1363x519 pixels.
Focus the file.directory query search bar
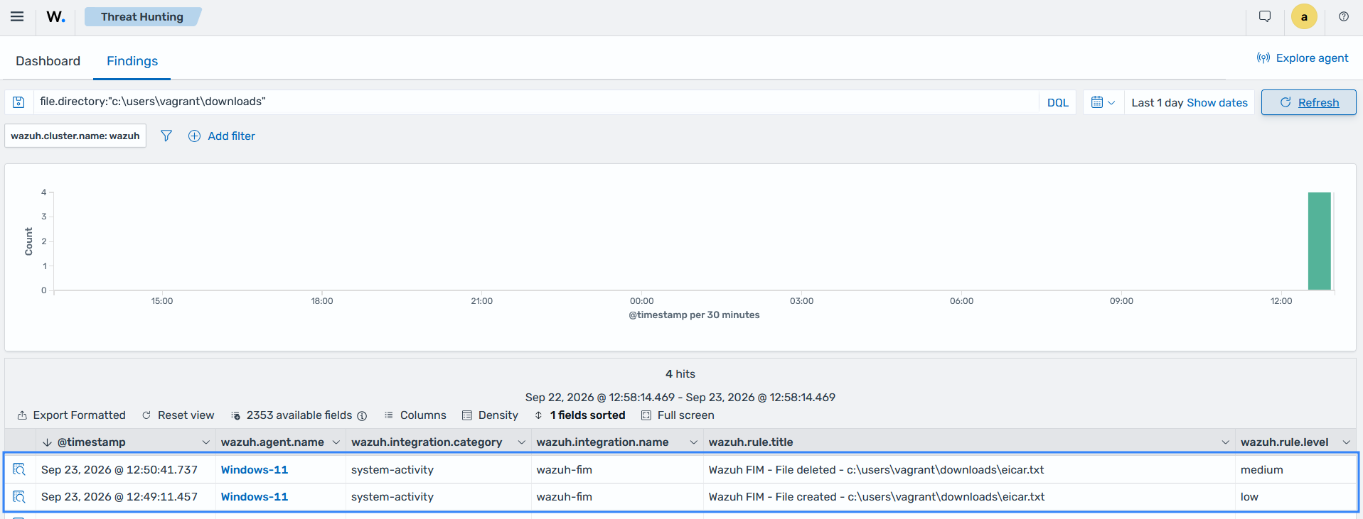pyautogui.click(x=536, y=102)
